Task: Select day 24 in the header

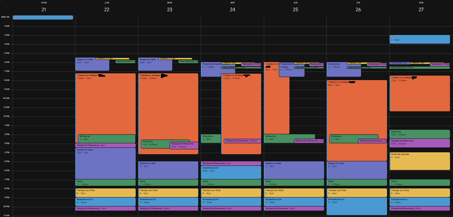Action: point(233,9)
